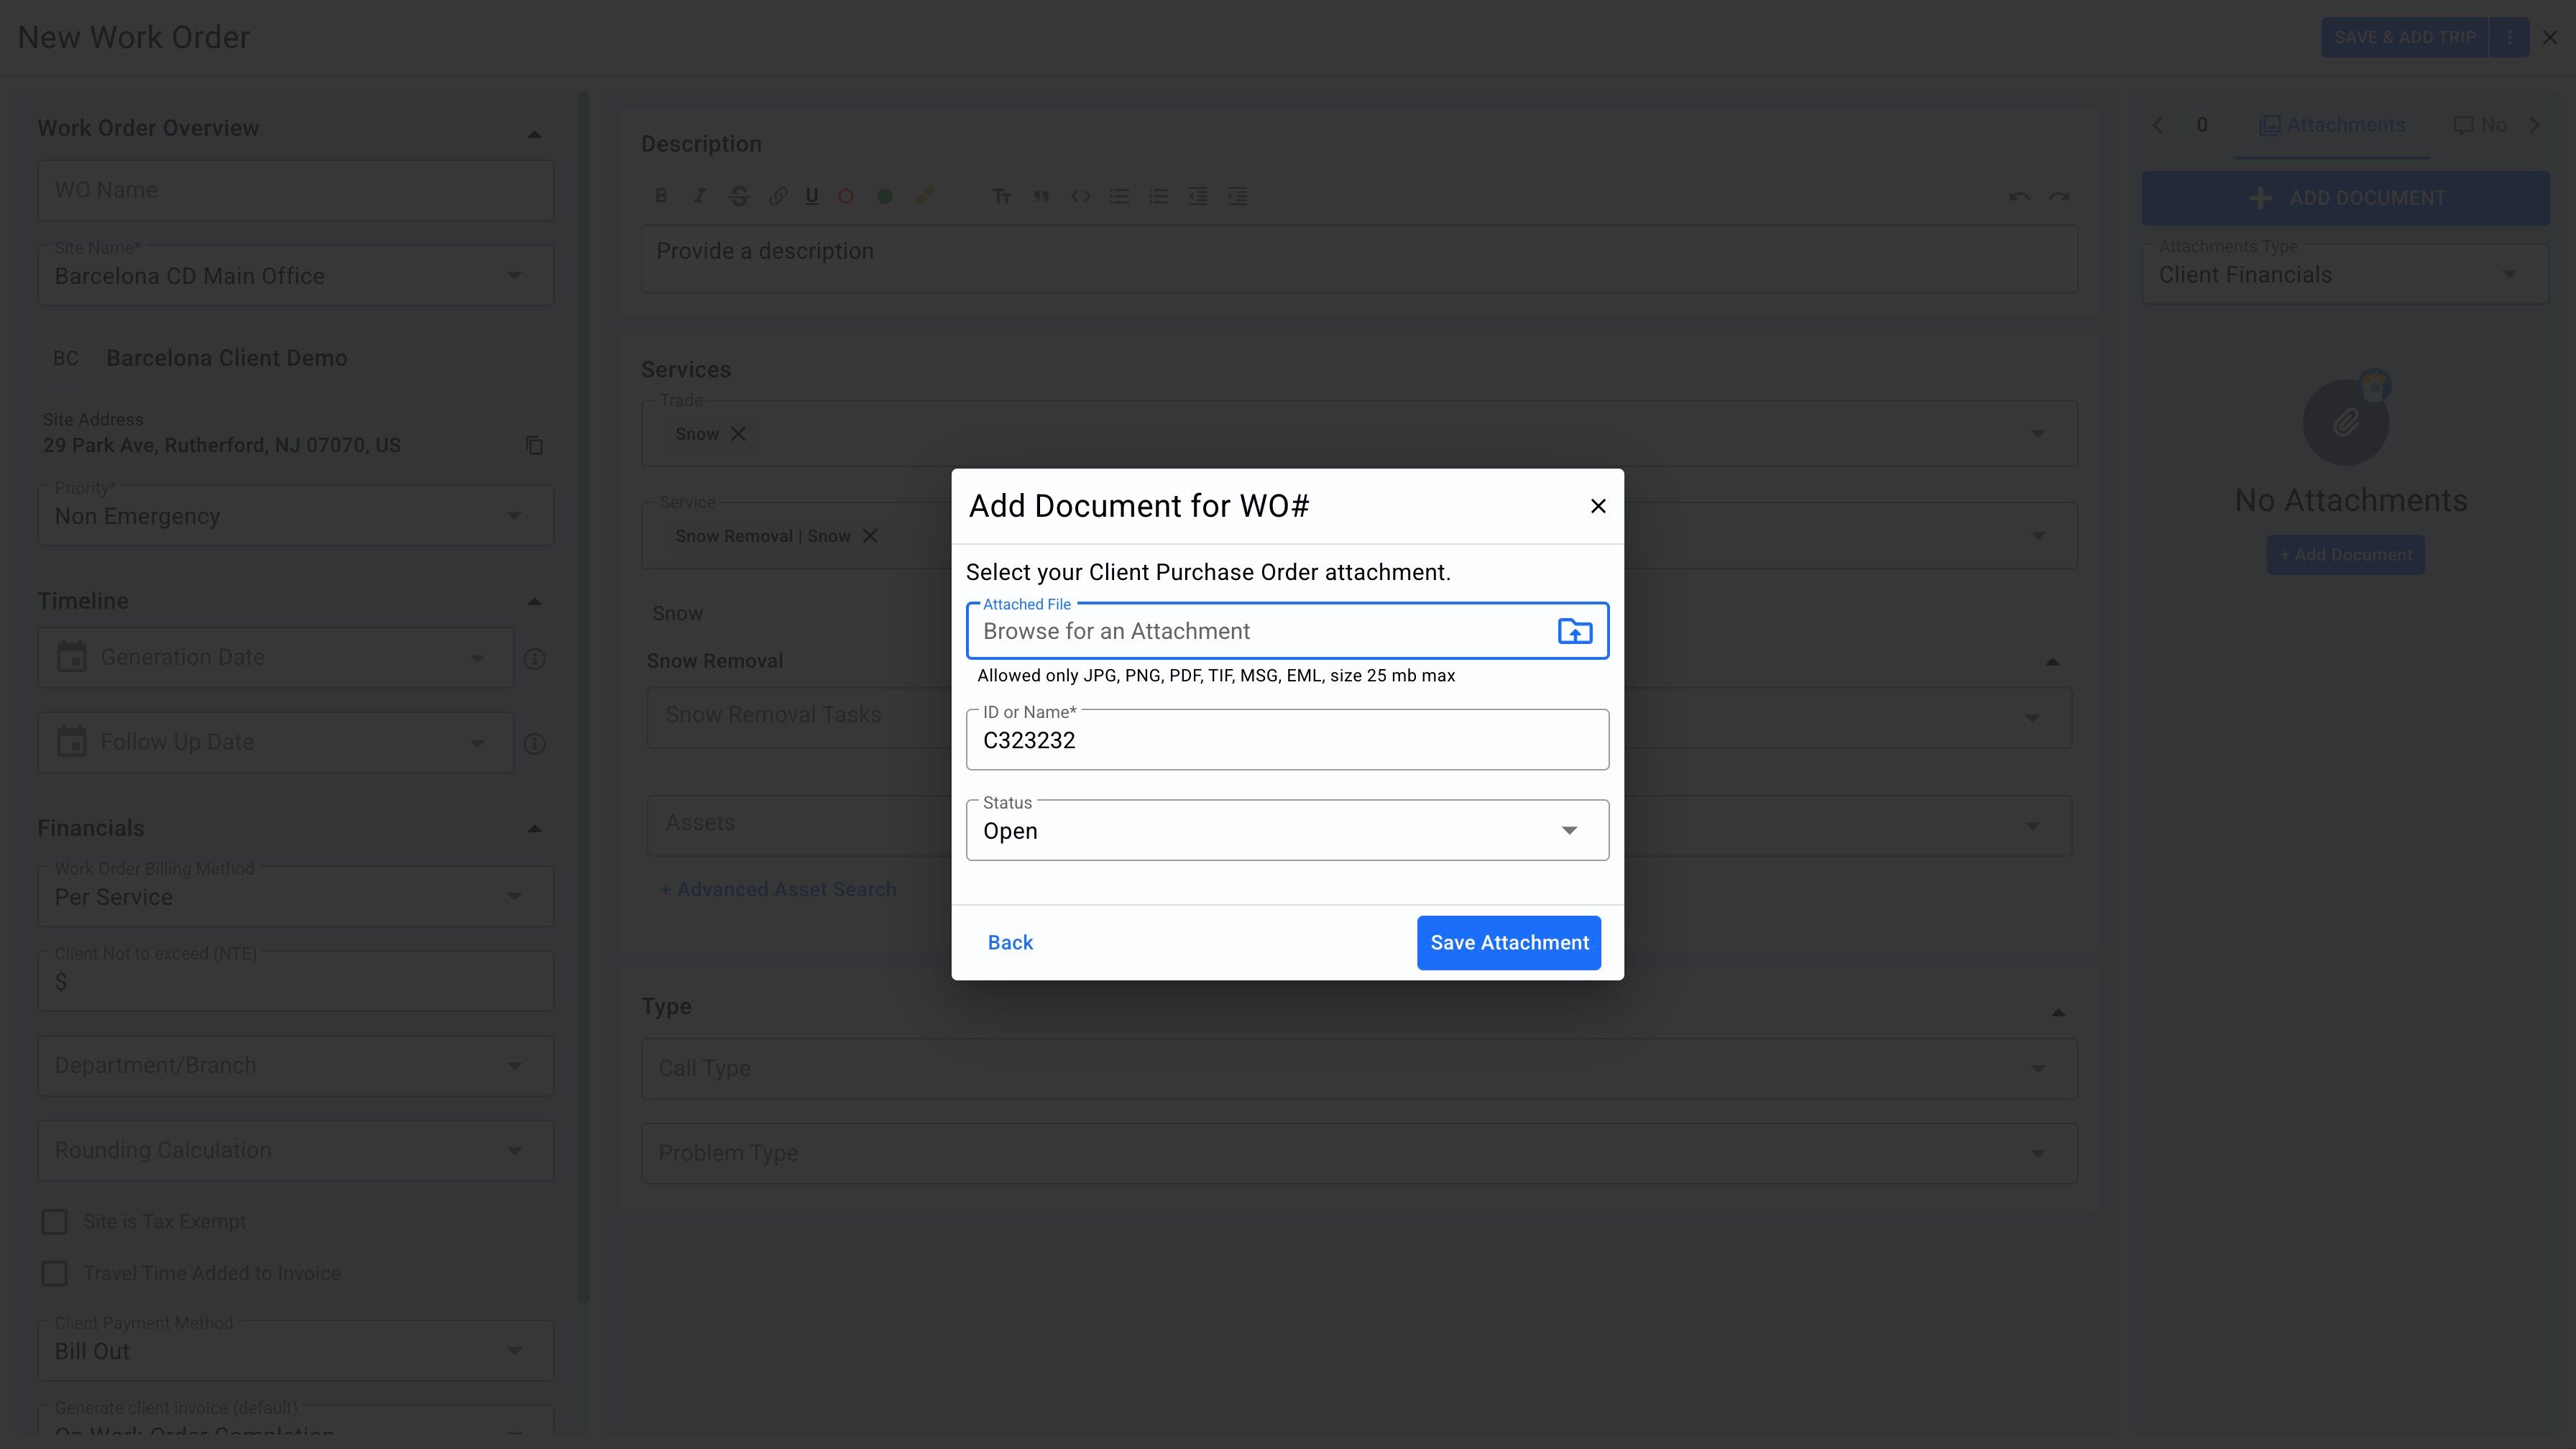This screenshot has width=2576, height=1449.
Task: Select the red text color circle
Action: [x=846, y=196]
